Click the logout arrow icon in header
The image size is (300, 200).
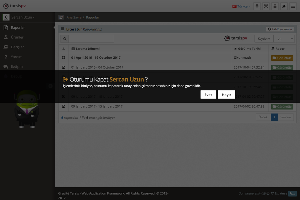(284, 6)
